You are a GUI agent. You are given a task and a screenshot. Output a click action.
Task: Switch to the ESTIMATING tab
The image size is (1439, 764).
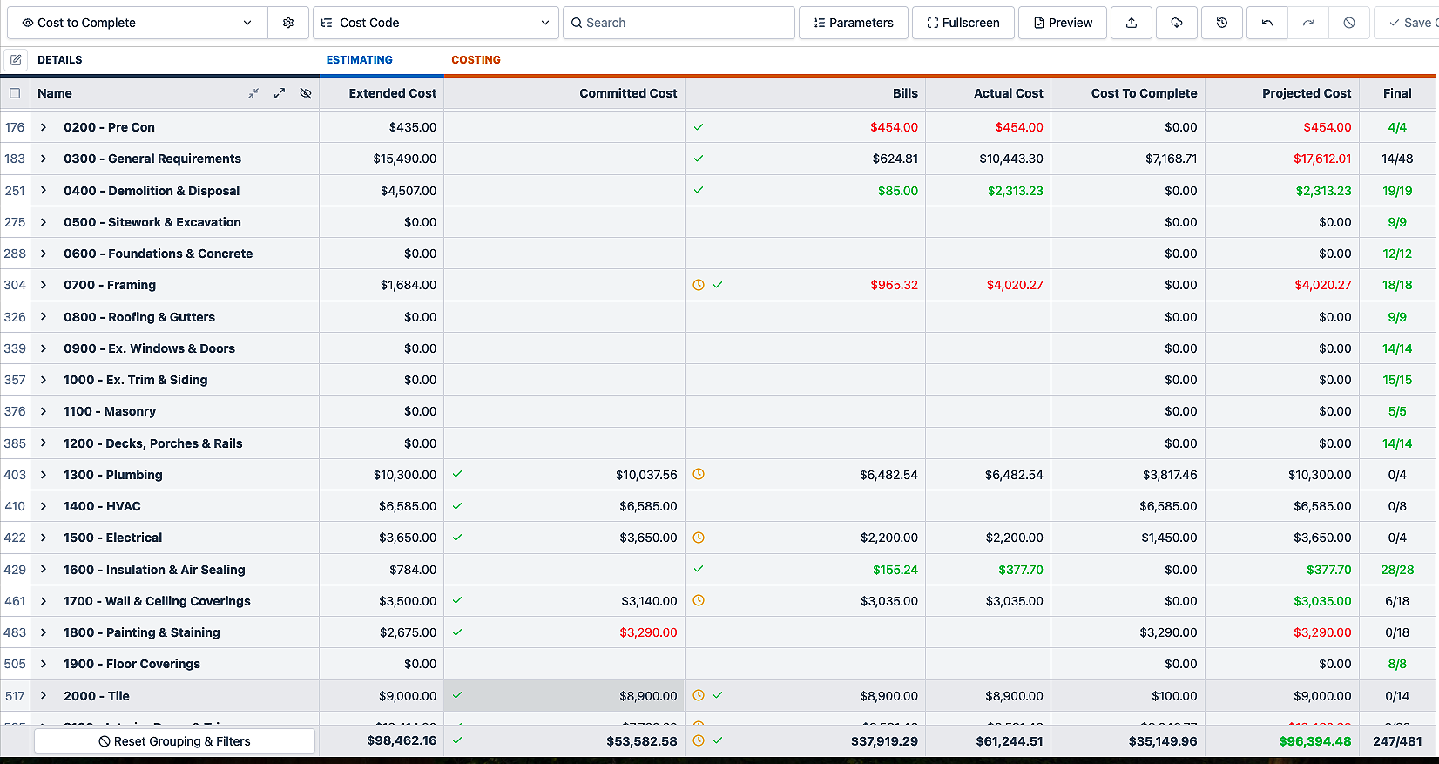[360, 60]
